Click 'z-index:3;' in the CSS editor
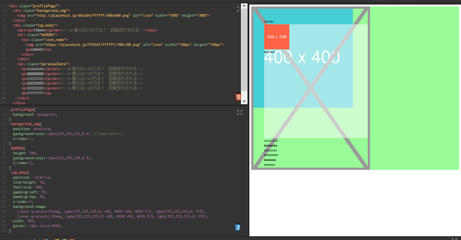Viewport: 461px width, 240px height. pyautogui.click(x=23, y=202)
